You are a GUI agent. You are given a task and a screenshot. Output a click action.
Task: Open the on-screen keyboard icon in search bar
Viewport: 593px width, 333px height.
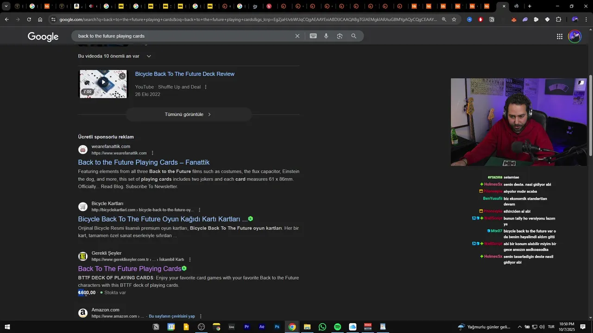coord(313,36)
